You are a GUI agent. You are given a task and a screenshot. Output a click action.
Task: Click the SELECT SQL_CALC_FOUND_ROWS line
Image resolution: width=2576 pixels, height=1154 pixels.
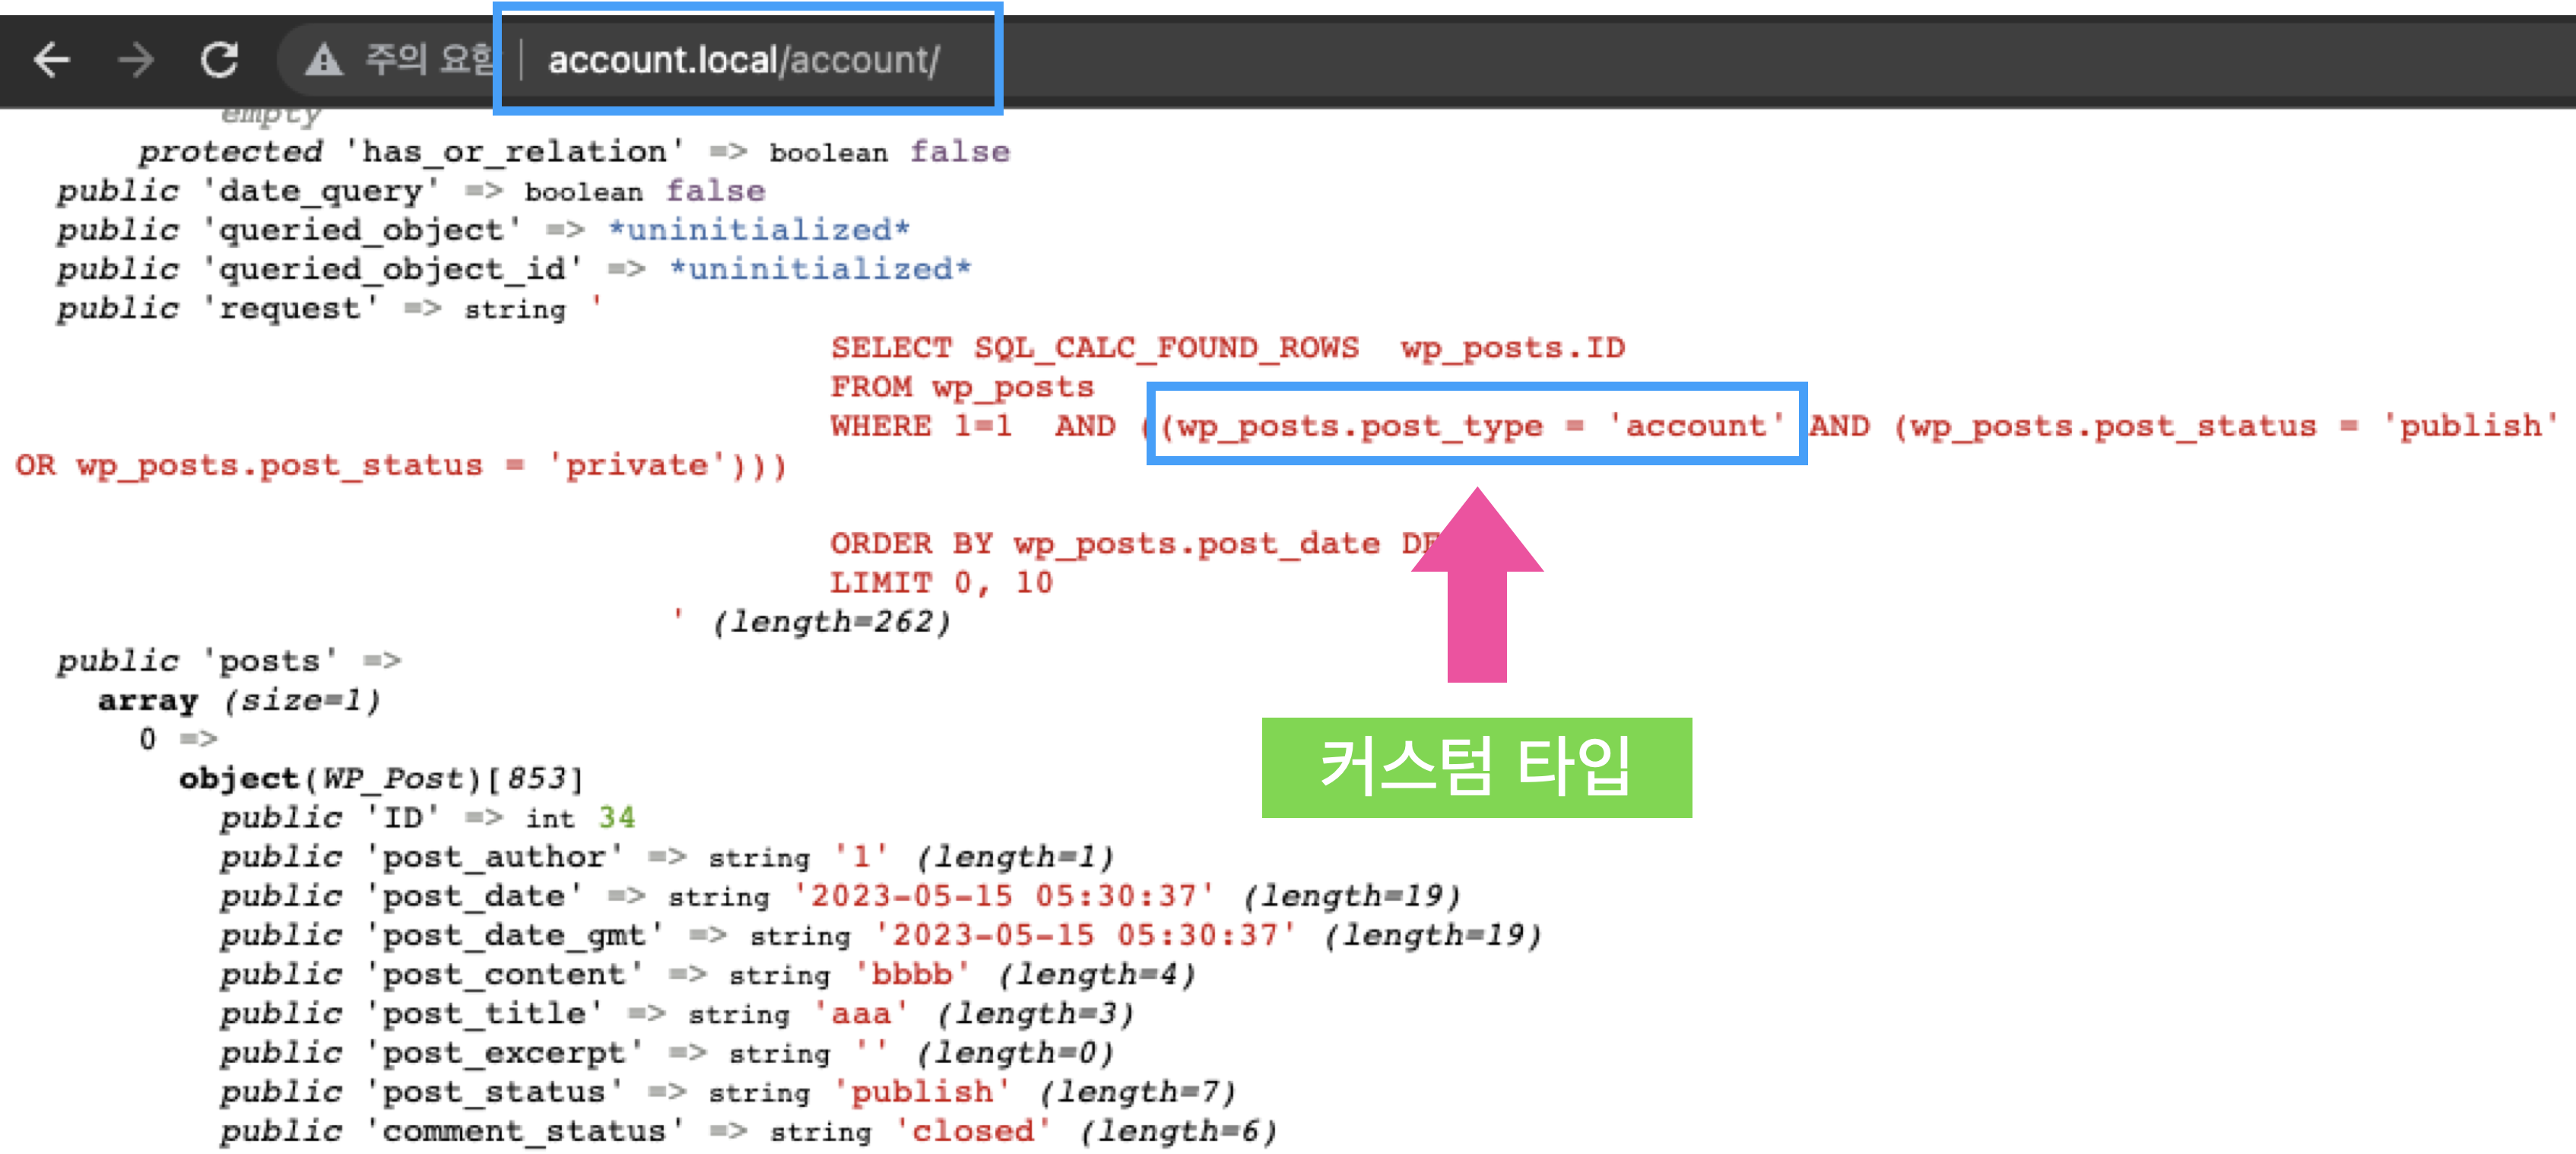click(1227, 348)
